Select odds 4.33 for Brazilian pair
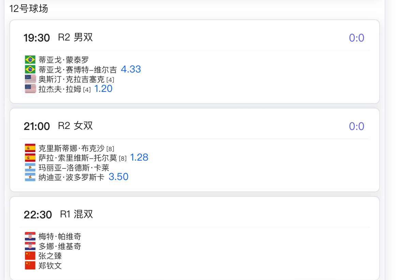Screen dimensions: 399x280 (131, 69)
